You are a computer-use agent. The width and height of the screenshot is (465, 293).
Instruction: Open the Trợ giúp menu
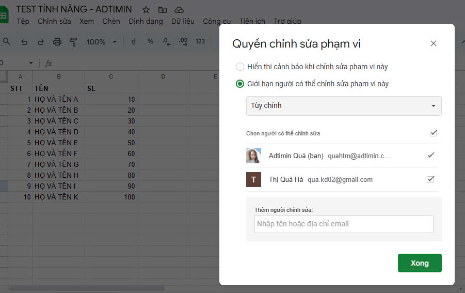coord(287,21)
